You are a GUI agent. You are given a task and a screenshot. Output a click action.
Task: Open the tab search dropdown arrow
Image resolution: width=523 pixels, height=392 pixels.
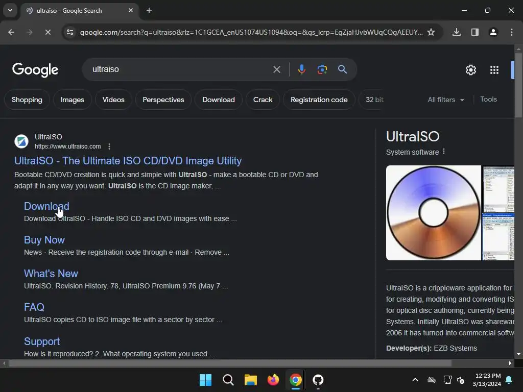pyautogui.click(x=10, y=10)
